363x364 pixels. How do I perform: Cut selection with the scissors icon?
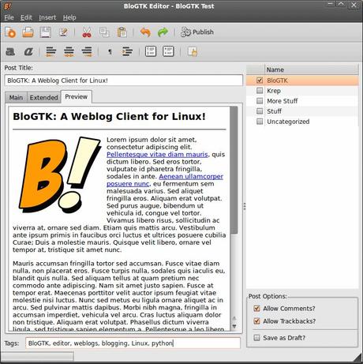[87, 32]
